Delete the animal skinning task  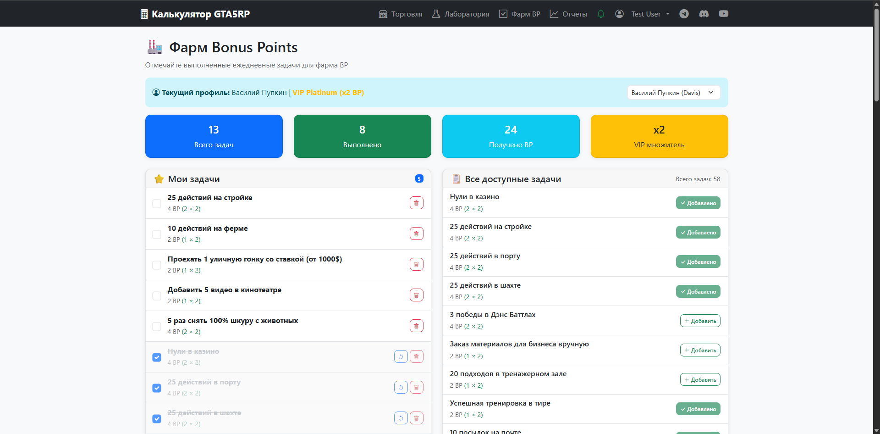pos(416,326)
